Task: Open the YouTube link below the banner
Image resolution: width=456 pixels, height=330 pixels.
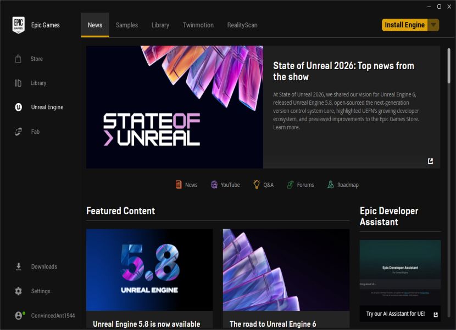Action: [230, 185]
